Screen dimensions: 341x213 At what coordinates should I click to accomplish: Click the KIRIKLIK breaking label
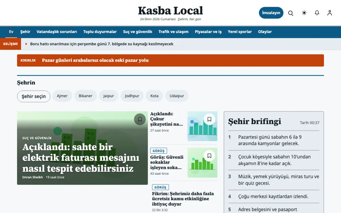click(28, 60)
